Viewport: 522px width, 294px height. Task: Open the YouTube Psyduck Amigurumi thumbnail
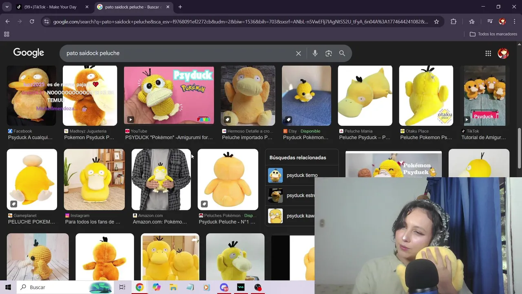coord(169,95)
